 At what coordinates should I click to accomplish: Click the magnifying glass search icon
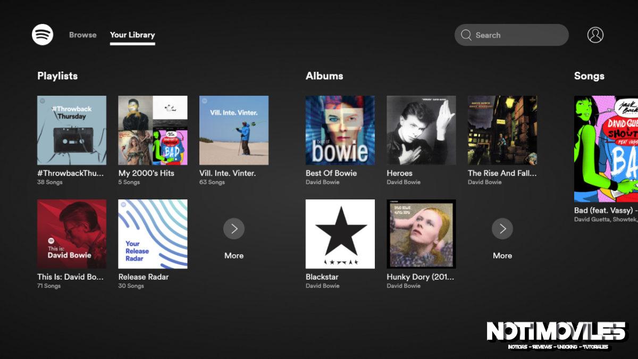[x=466, y=35]
